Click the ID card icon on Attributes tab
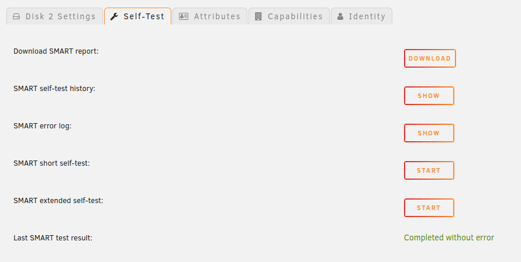521x262 pixels. pyautogui.click(x=184, y=16)
